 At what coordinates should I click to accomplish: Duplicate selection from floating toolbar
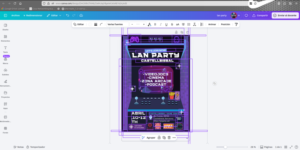[x=164, y=137]
